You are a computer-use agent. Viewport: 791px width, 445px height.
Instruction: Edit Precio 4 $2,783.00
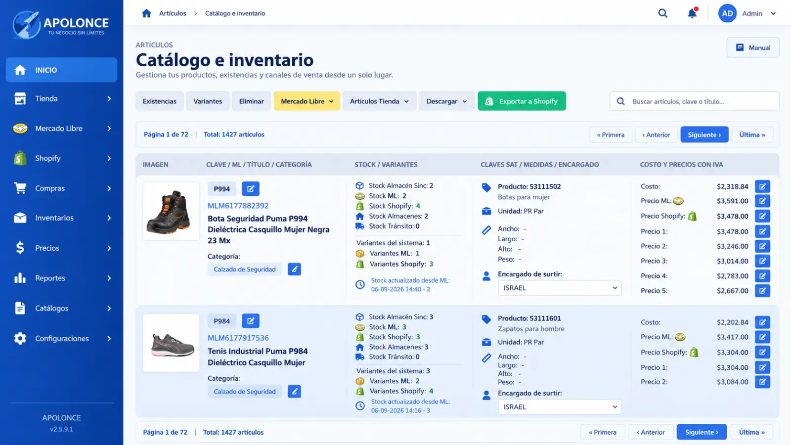(x=762, y=276)
